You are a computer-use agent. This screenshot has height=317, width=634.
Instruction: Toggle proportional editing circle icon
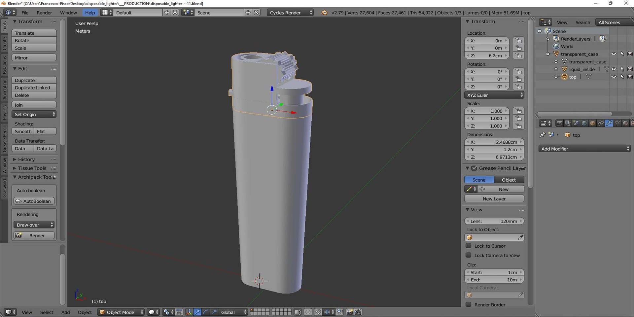tap(308, 312)
